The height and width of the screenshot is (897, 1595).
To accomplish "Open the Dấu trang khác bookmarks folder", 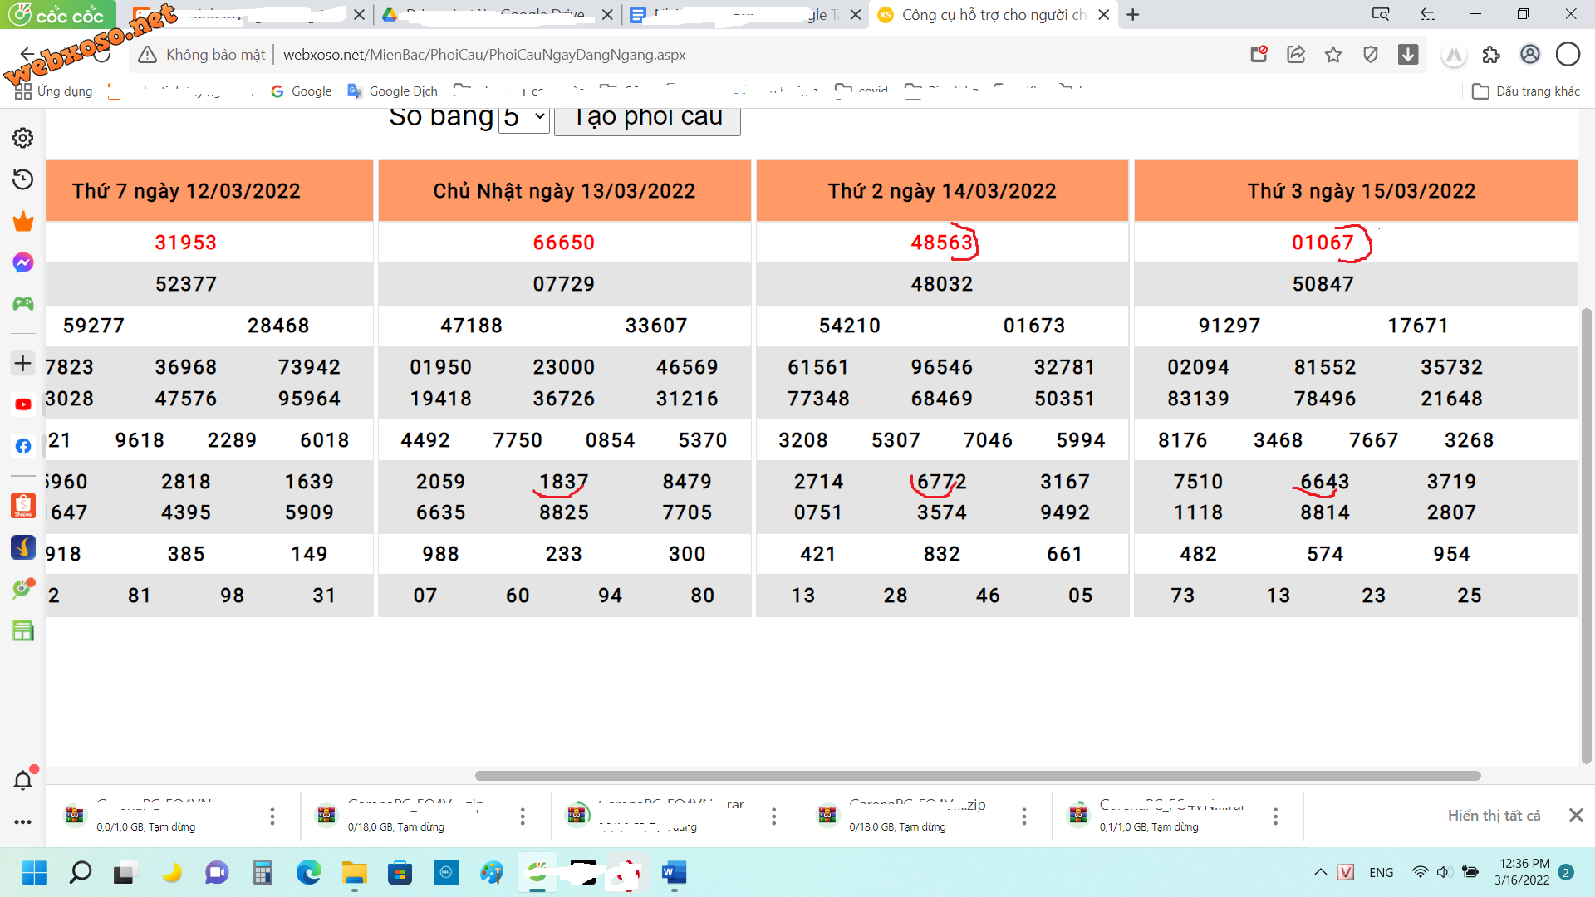I will click(x=1526, y=91).
